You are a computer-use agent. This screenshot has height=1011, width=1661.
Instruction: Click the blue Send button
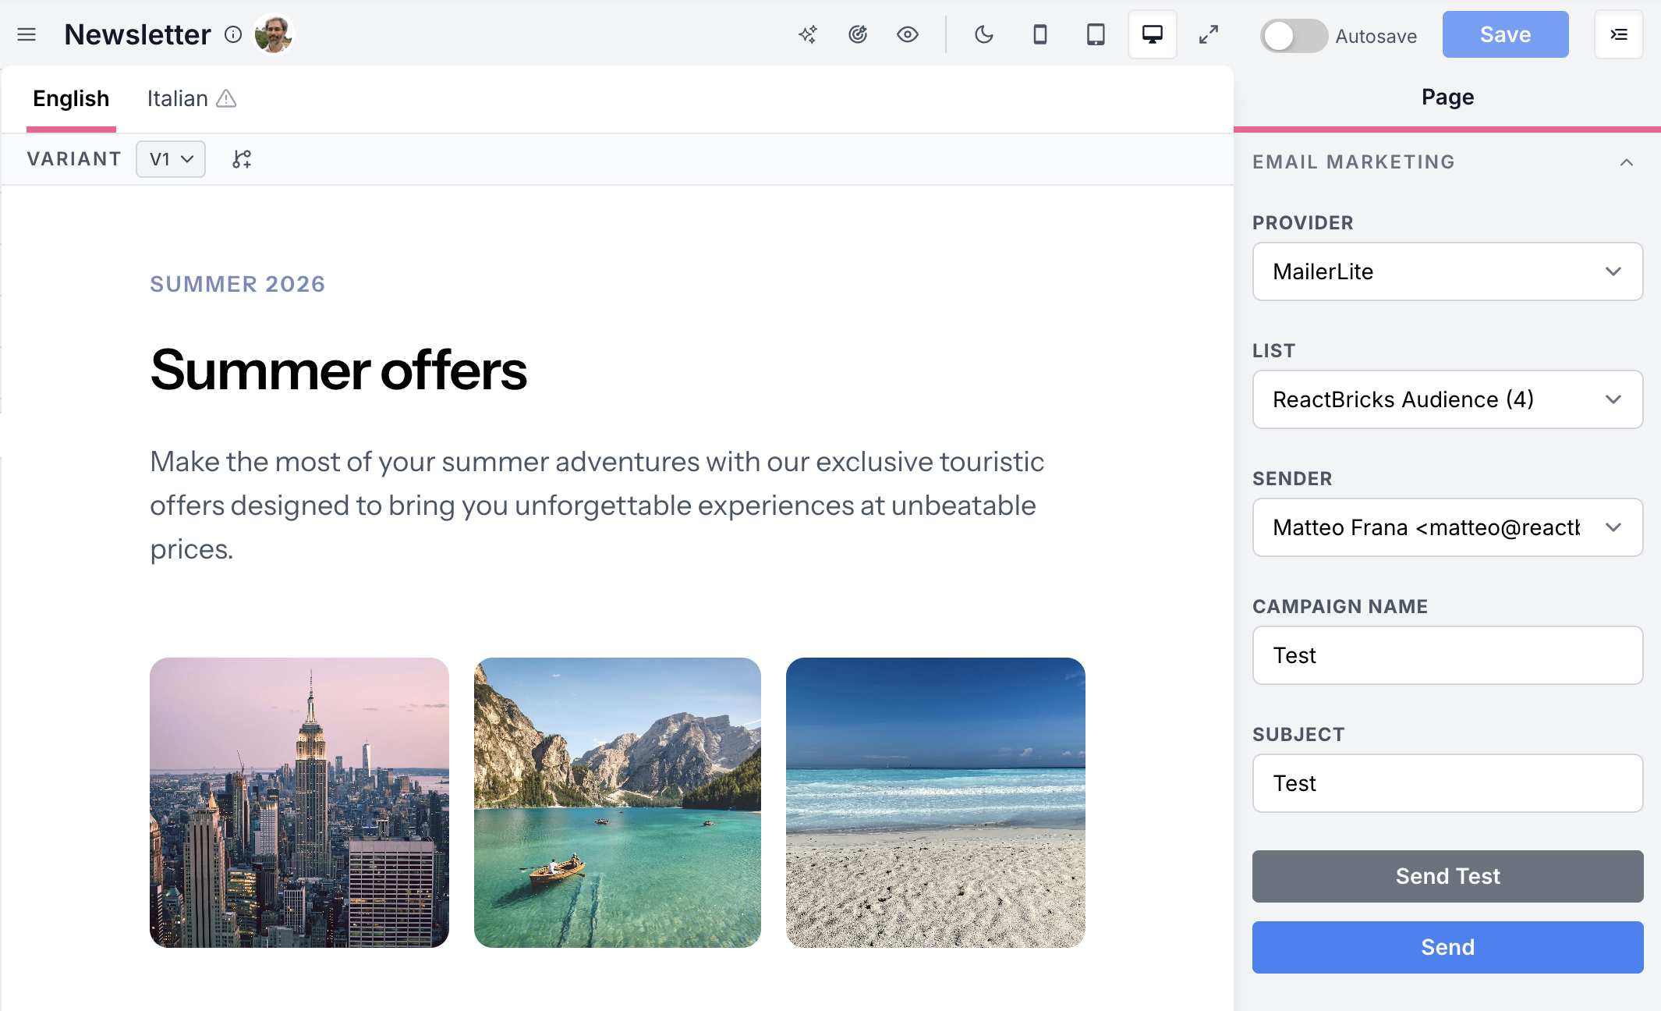1447,947
